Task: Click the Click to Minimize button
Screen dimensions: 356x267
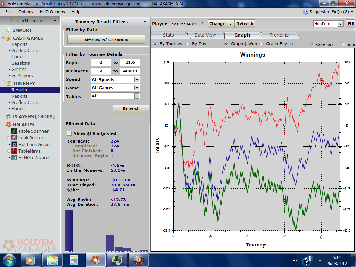Action: [30, 21]
